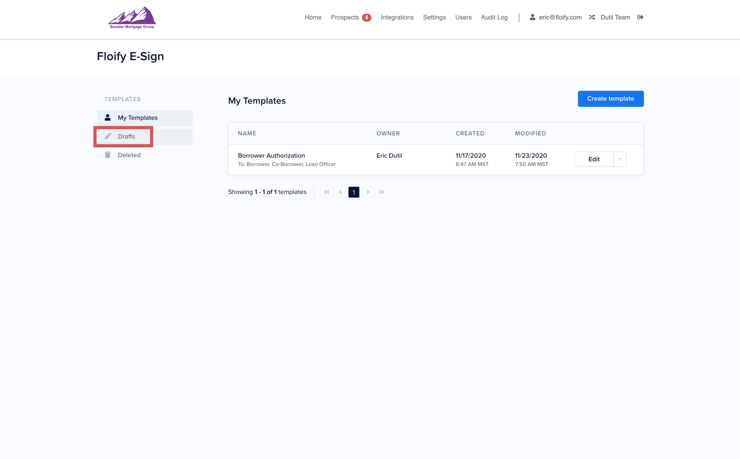Click the Showing 1 - 1 of 1 templates text
This screenshot has height=459, width=740.
267,192
